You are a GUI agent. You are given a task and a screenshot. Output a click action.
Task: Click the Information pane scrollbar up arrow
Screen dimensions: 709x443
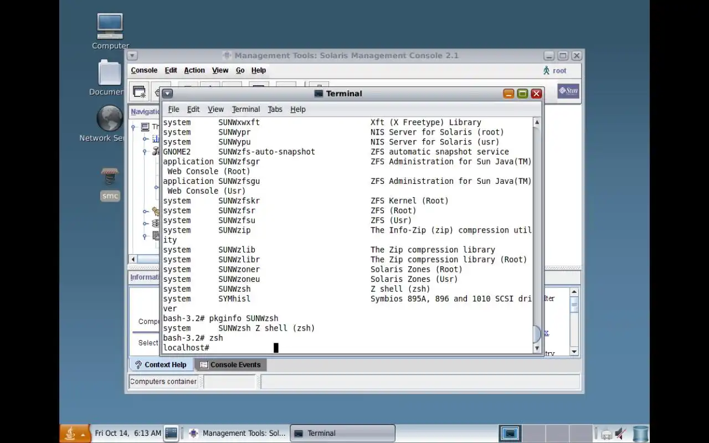pyautogui.click(x=574, y=292)
